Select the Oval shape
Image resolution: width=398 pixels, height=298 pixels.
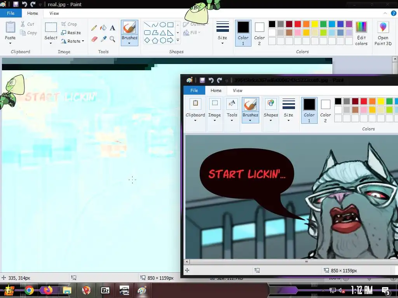163,25
